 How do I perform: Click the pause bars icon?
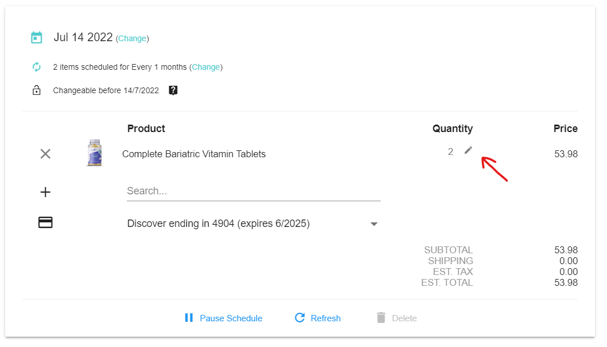point(189,318)
